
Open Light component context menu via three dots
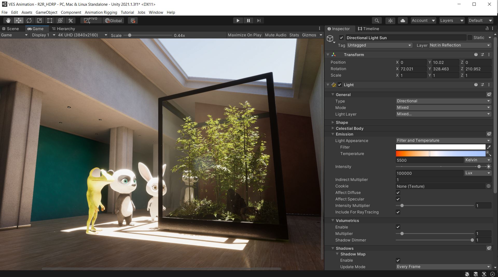coord(489,85)
